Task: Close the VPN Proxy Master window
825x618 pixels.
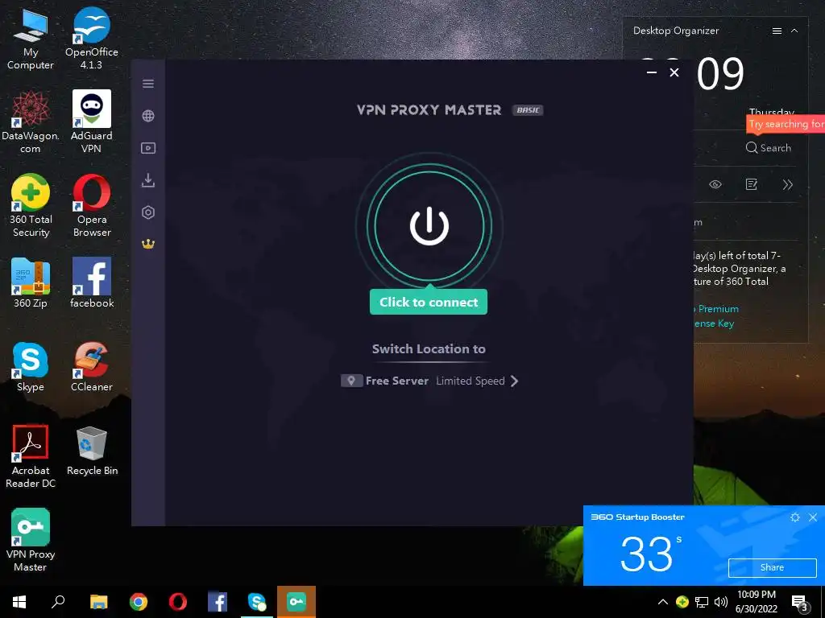Action: (x=674, y=72)
